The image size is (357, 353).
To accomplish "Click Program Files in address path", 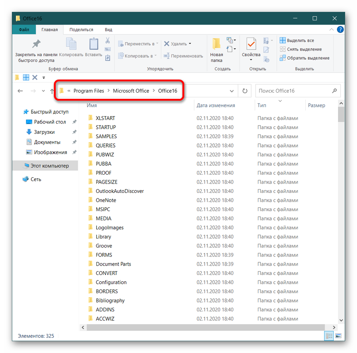I will click(x=88, y=91).
